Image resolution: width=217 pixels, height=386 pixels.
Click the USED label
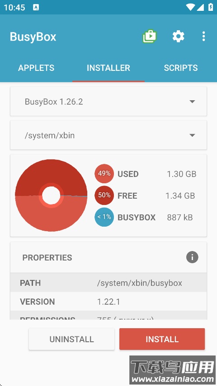128,174
